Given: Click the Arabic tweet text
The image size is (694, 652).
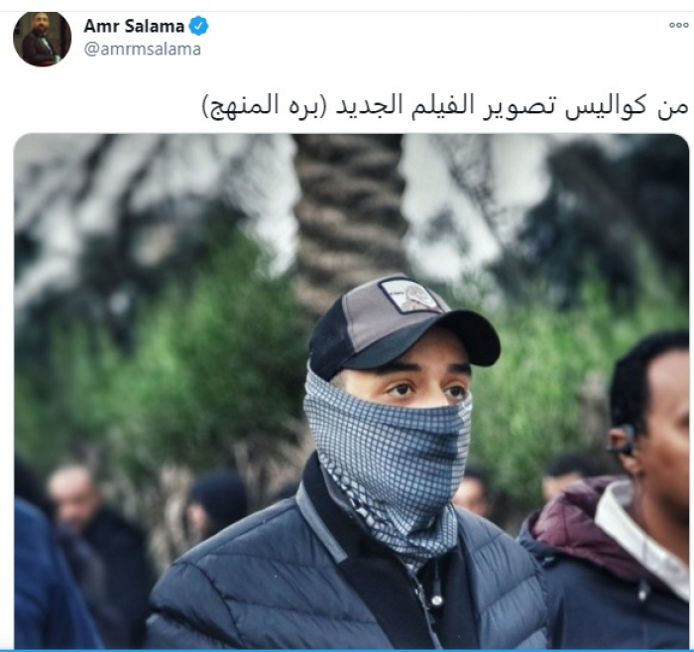Looking at the screenshot, I should point(445,106).
